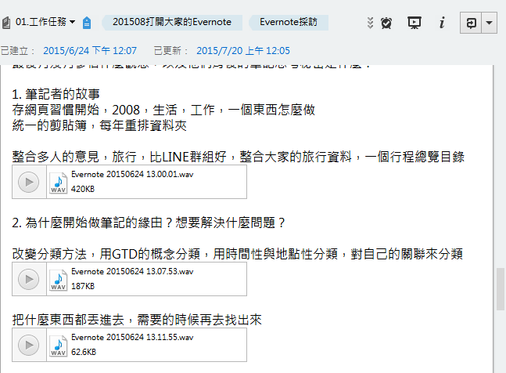Click the file name Evernote 20150624 13.00.01.wav
Screen dimensions: 506x373
tap(132, 175)
